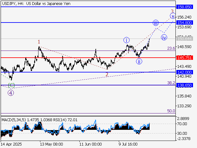Click the red 145.751 price tag
Image resolution: width=197 pixels, height=148 pixels.
(185, 58)
